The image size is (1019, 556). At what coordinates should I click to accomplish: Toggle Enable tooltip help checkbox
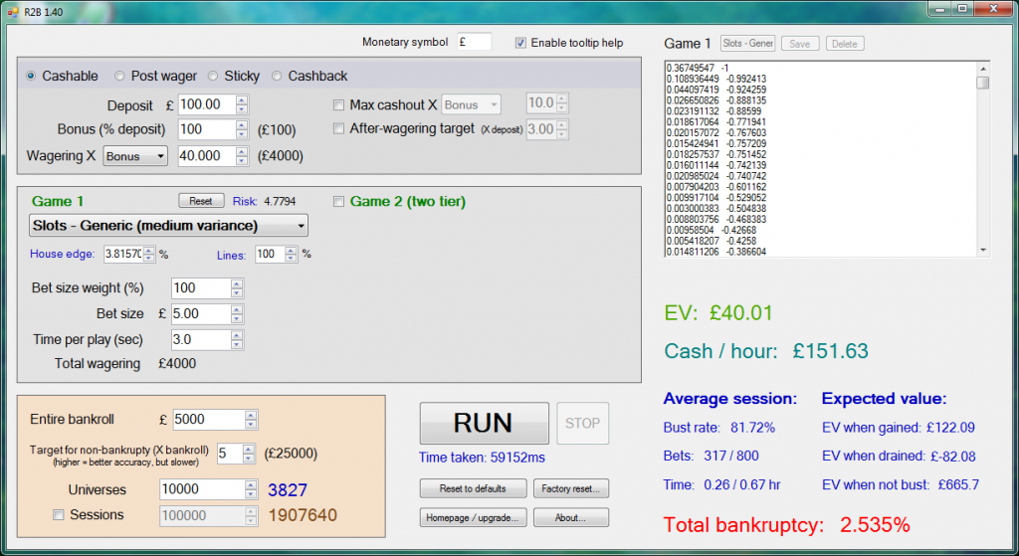point(520,43)
